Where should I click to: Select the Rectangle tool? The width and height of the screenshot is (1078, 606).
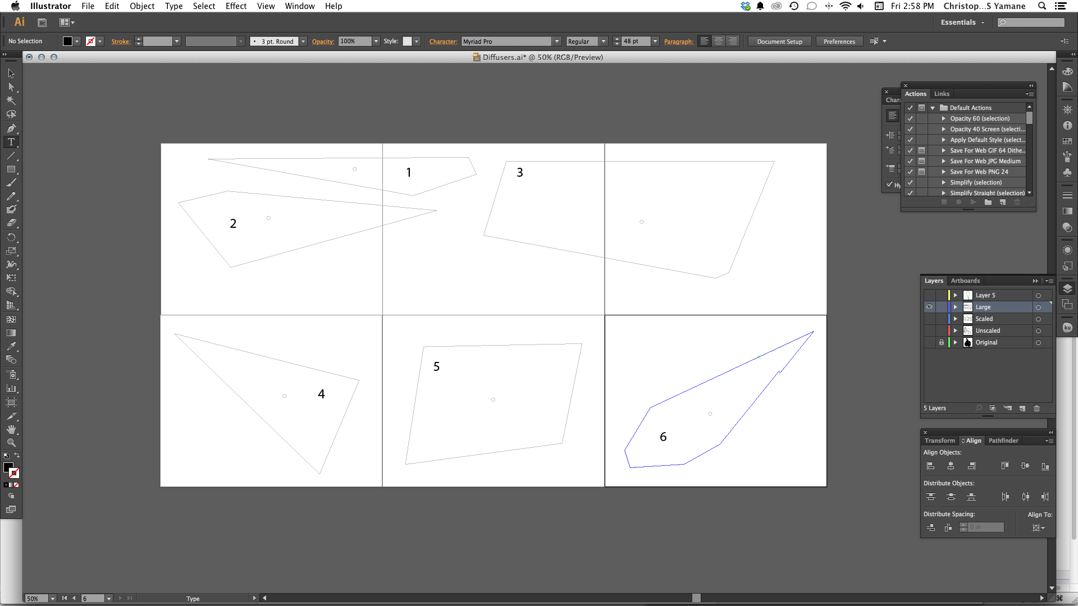pos(11,169)
